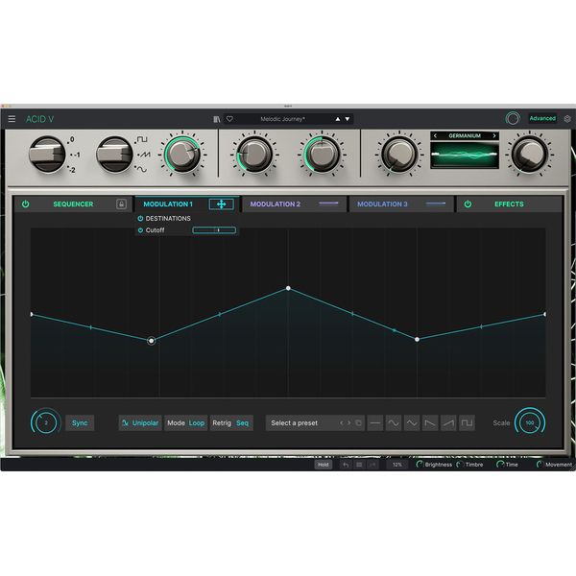Screen dimensions: 576x576
Task: Click the ACID V logo title
Action: 40,119
